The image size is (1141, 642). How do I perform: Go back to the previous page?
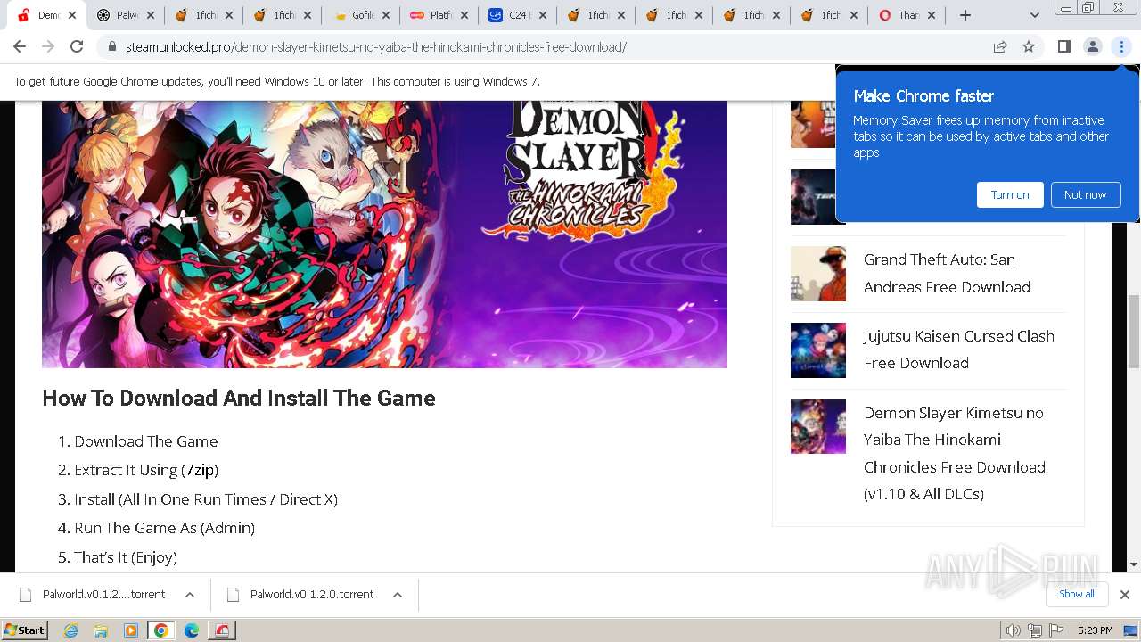click(20, 46)
